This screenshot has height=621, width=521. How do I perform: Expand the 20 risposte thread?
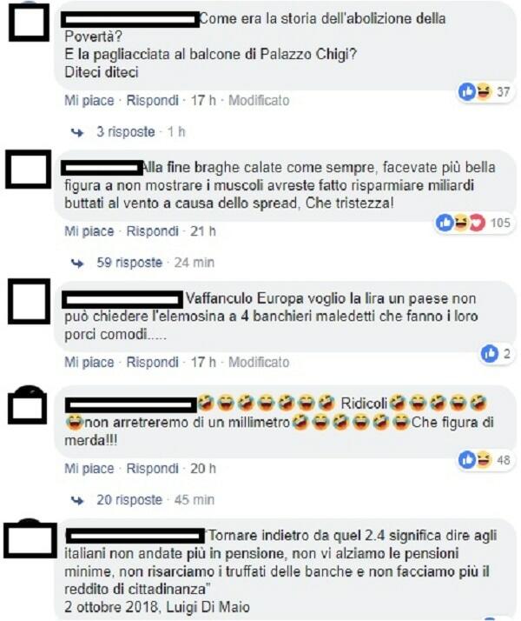(129, 500)
